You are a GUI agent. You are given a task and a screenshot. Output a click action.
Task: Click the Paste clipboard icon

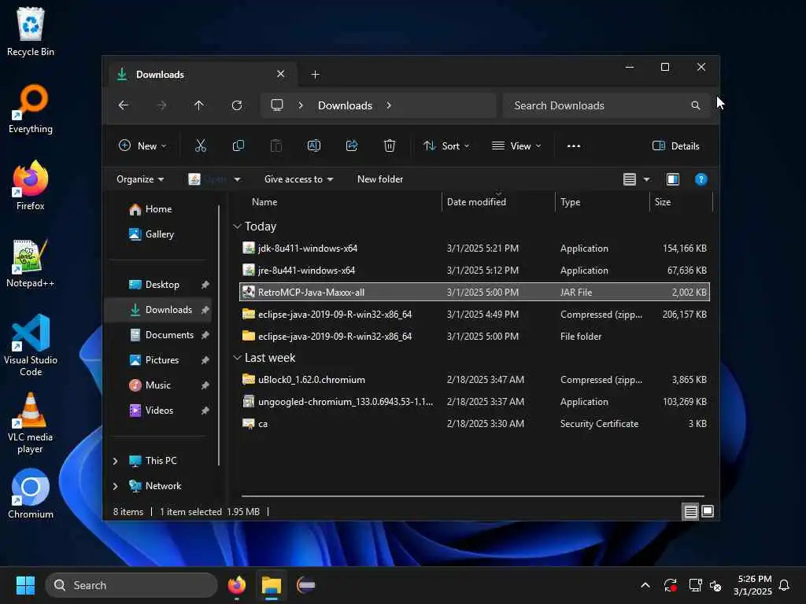pos(276,145)
